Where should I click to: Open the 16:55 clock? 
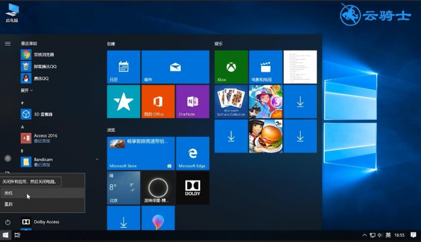(399, 235)
